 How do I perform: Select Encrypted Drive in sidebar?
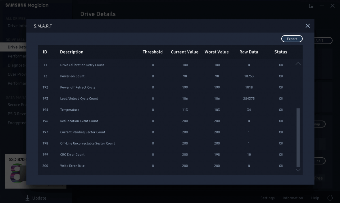(x=17, y=123)
